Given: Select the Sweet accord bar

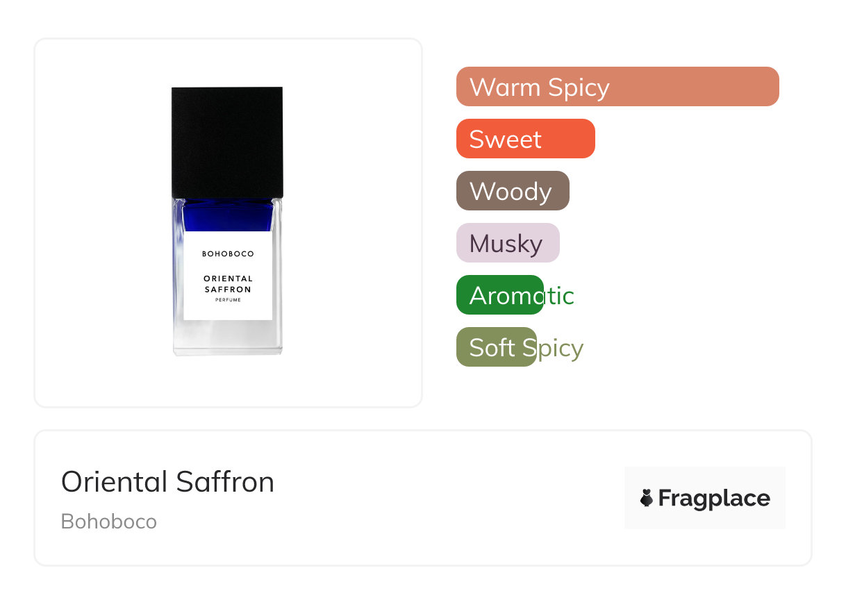Looking at the screenshot, I should pos(526,139).
